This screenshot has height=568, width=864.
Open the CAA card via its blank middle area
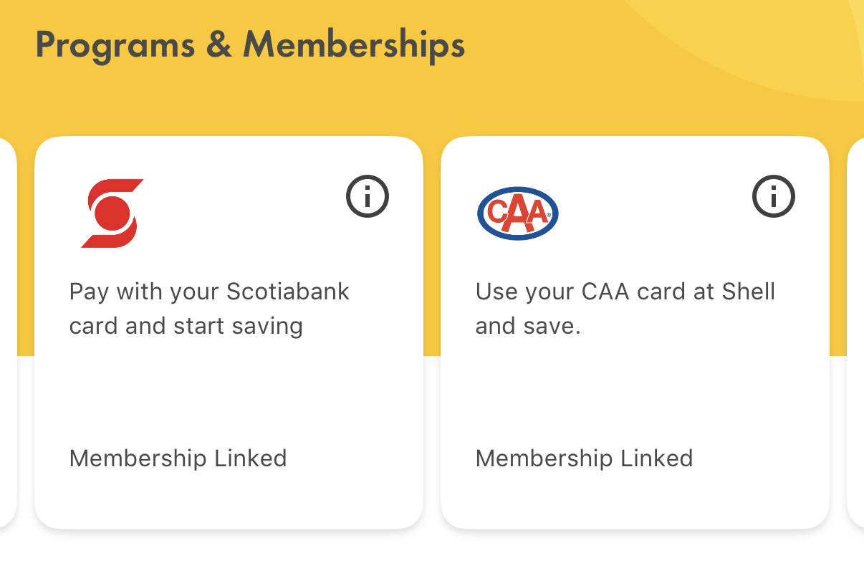pos(635,390)
